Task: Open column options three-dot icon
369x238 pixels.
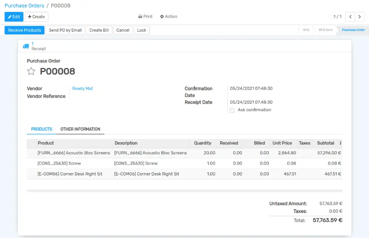Action: pos(340,143)
